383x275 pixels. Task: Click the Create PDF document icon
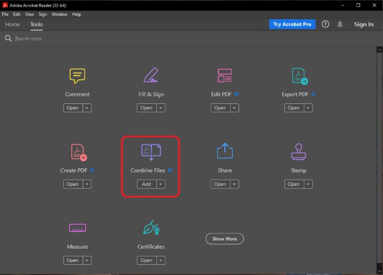(79, 153)
